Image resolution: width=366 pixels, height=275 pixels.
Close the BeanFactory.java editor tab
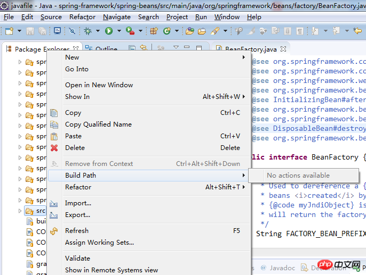283,49
